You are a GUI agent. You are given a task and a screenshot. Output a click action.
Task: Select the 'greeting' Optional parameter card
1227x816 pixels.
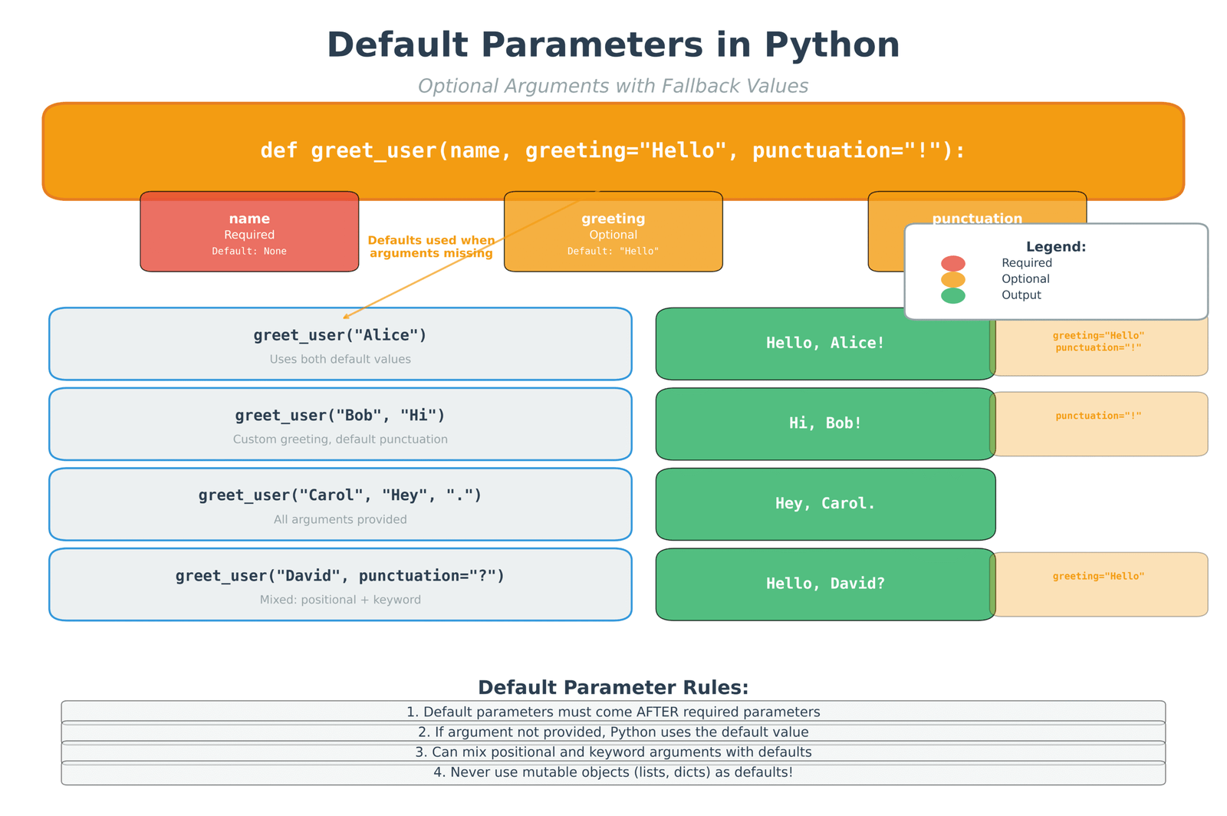[613, 232]
